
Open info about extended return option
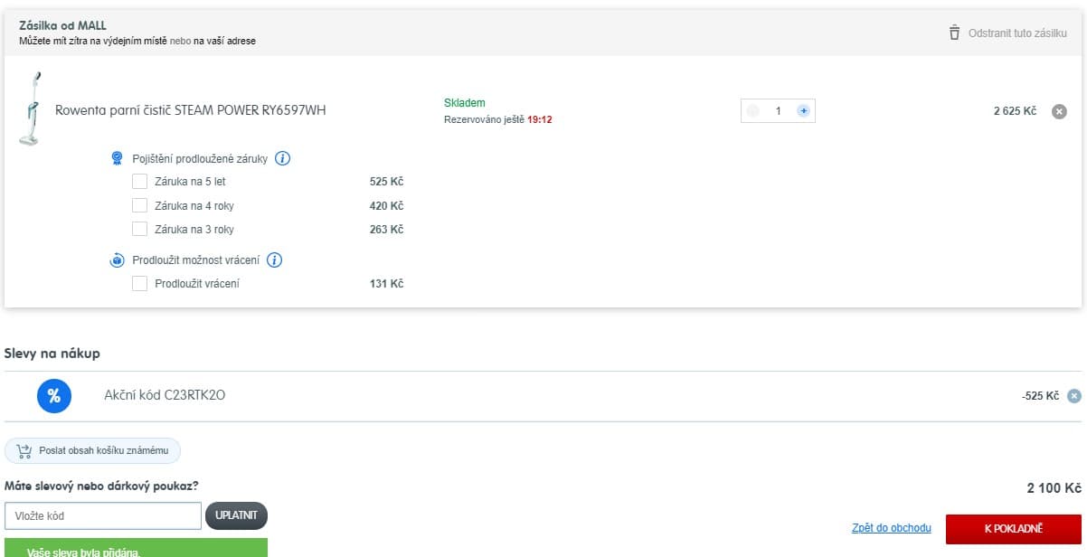[x=275, y=260]
